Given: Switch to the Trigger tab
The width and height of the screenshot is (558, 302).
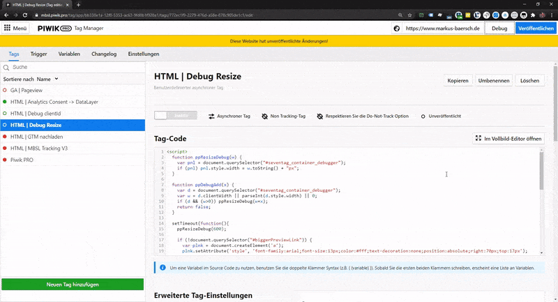Looking at the screenshot, I should [x=38, y=54].
